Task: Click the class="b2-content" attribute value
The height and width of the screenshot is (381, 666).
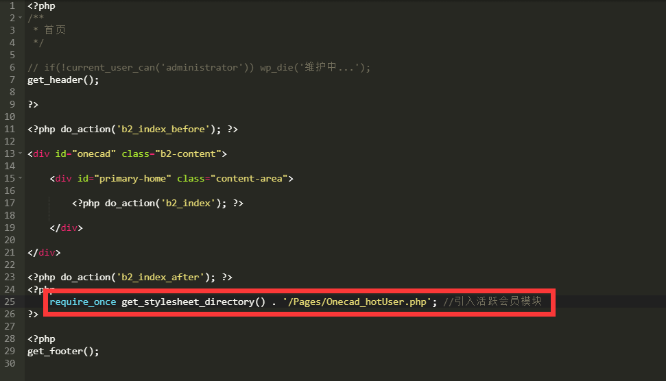Action: 188,153
